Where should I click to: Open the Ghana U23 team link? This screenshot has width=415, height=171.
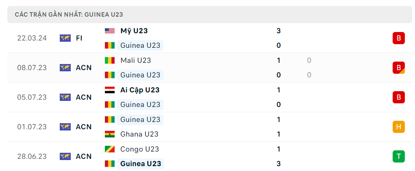(x=139, y=134)
